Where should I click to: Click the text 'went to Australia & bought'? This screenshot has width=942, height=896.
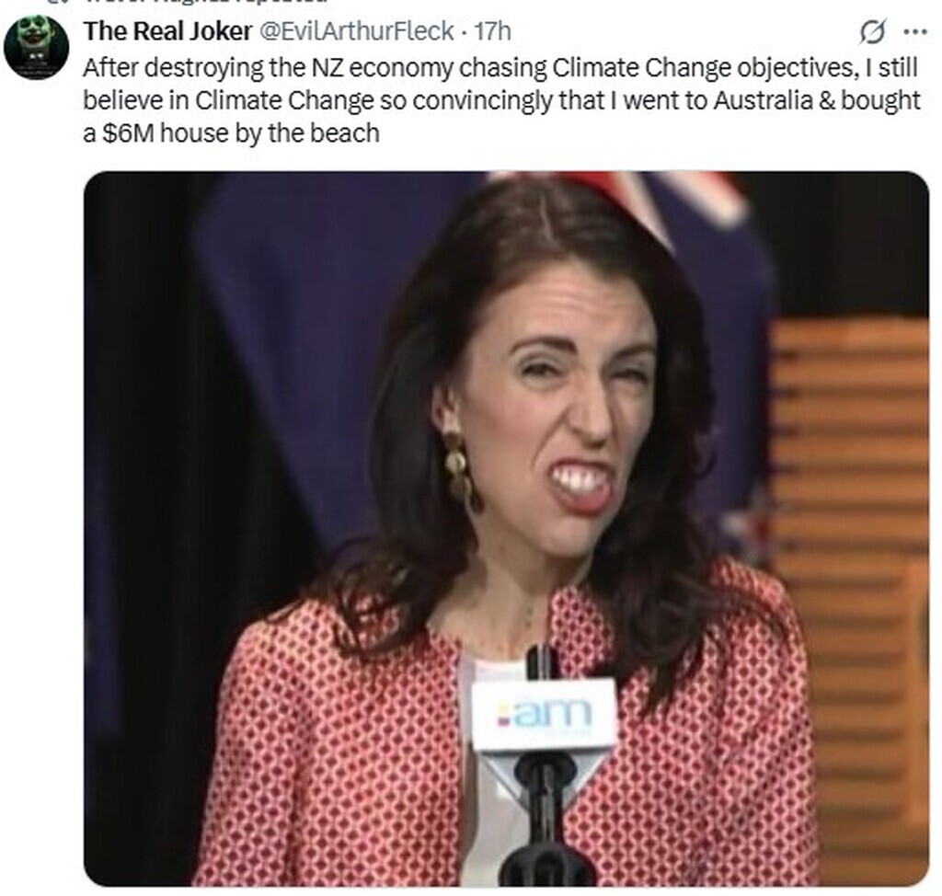pyautogui.click(x=772, y=100)
